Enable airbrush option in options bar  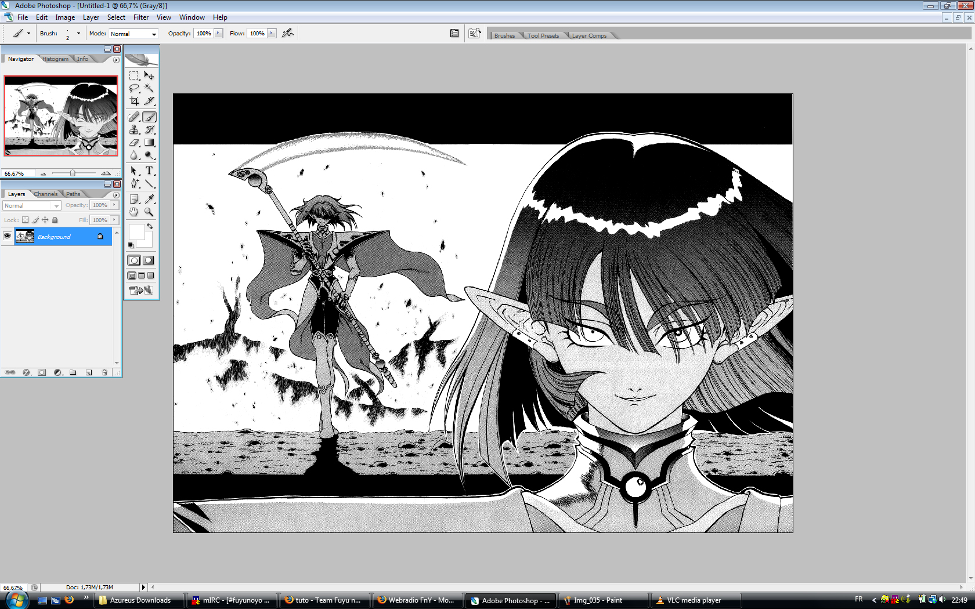pyautogui.click(x=287, y=33)
